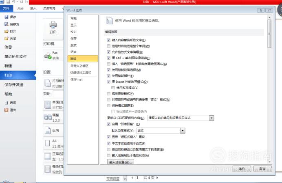The width and height of the screenshot is (282, 183).
Task: Click the document icon beside 使用 Word 时采用的高级选项
Action: pyautogui.click(x=109, y=21)
